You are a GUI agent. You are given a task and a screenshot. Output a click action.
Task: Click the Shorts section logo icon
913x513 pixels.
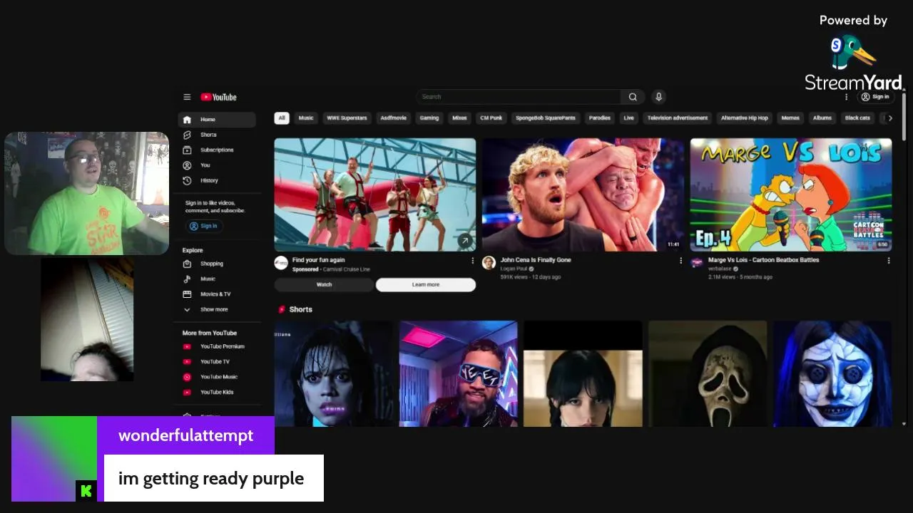pyautogui.click(x=282, y=310)
